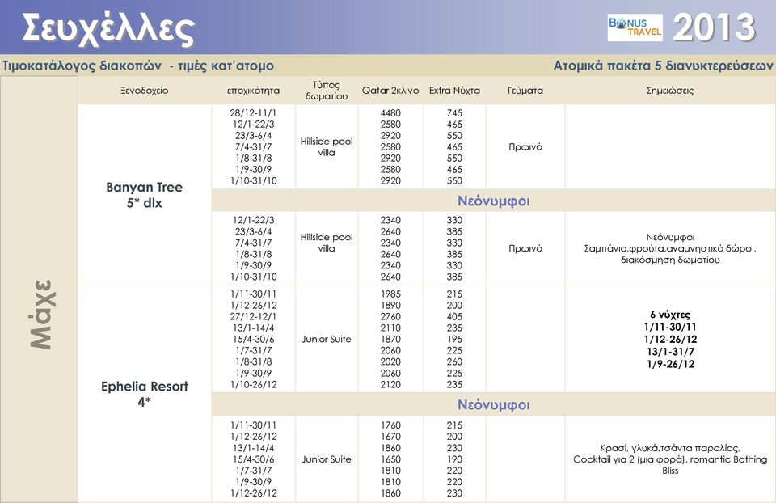The image size is (776, 503).
Task: Click the Banyan Tree 5* dlx hotel name
Action: tap(144, 195)
